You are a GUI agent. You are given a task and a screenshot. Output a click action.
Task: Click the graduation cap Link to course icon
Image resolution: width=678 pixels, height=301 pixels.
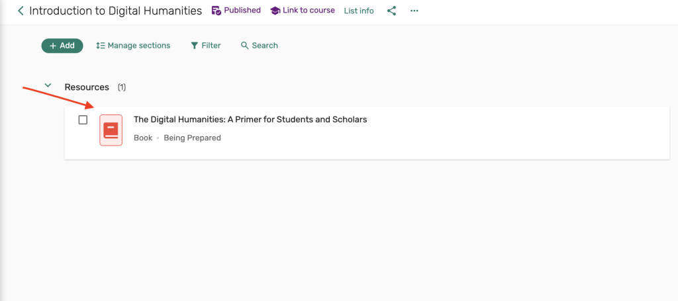click(275, 11)
